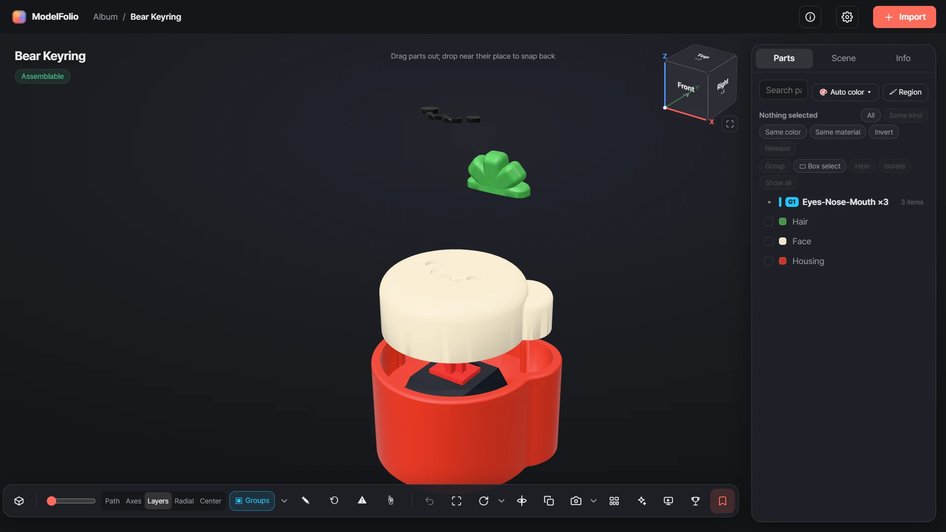The width and height of the screenshot is (946, 532).
Task: Check the Housing part checkbox
Action: pyautogui.click(x=768, y=261)
